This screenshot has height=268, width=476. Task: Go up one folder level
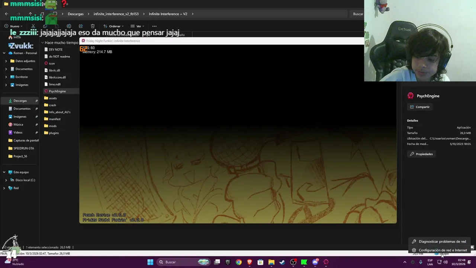click(x=30, y=14)
